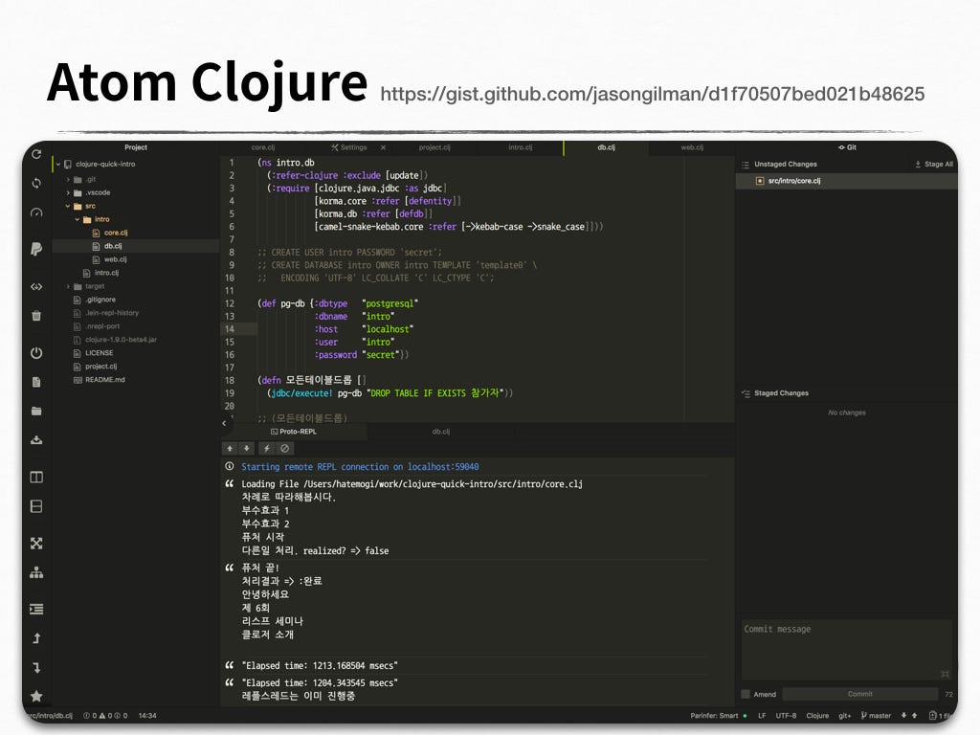Open intro.clj in the project tree
This screenshot has height=735, width=980.
106,273
